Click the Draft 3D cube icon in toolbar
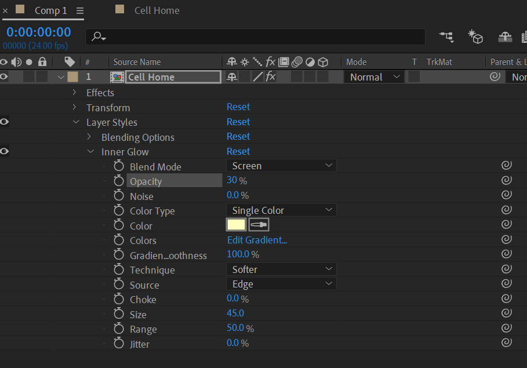 coord(475,37)
